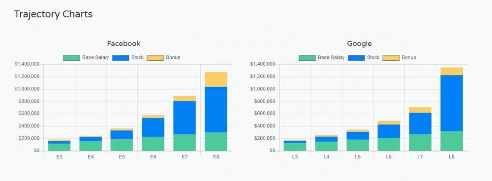Click the Google L6 blue stock segment
Image resolution: width=492 pixels, height=181 pixels.
click(389, 131)
